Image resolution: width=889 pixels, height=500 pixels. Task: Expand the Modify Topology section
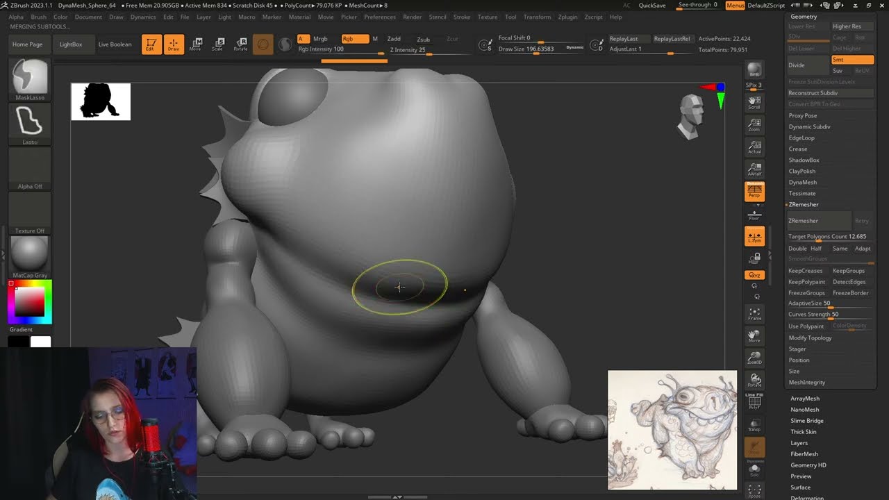(x=810, y=338)
